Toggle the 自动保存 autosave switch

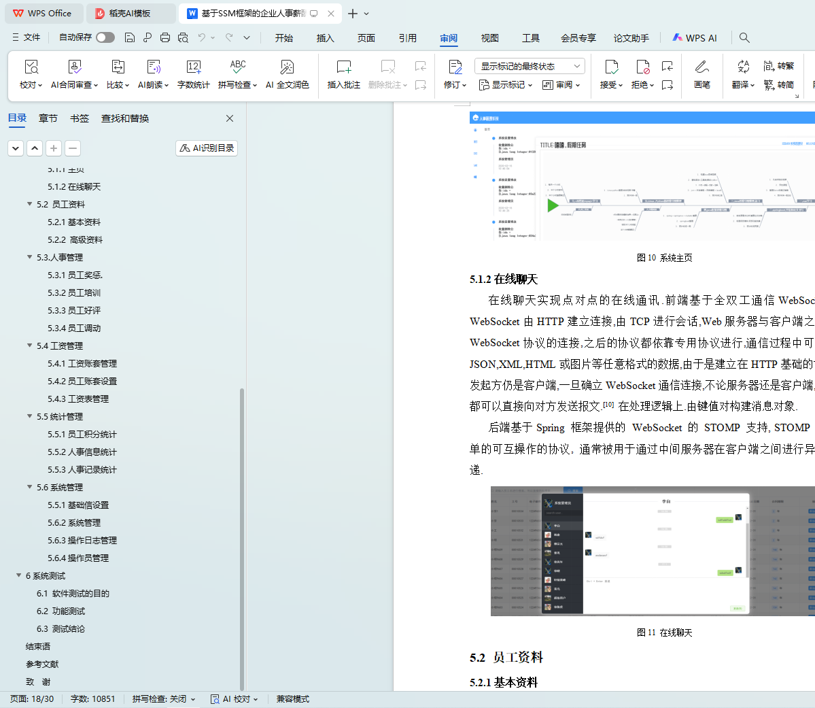point(105,37)
